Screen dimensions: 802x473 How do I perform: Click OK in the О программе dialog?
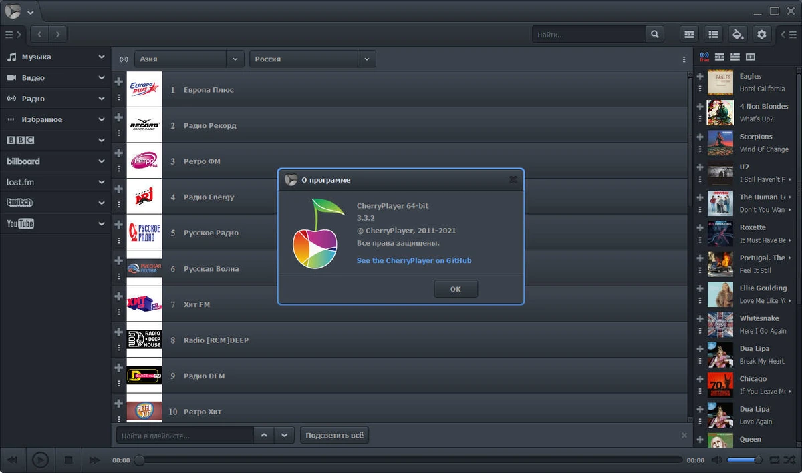coord(456,289)
